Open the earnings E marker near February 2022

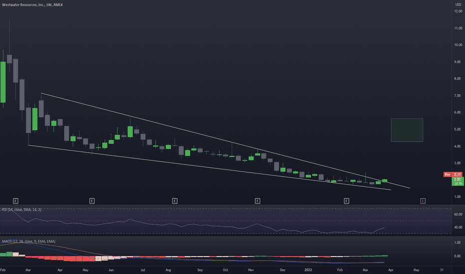click(346, 201)
